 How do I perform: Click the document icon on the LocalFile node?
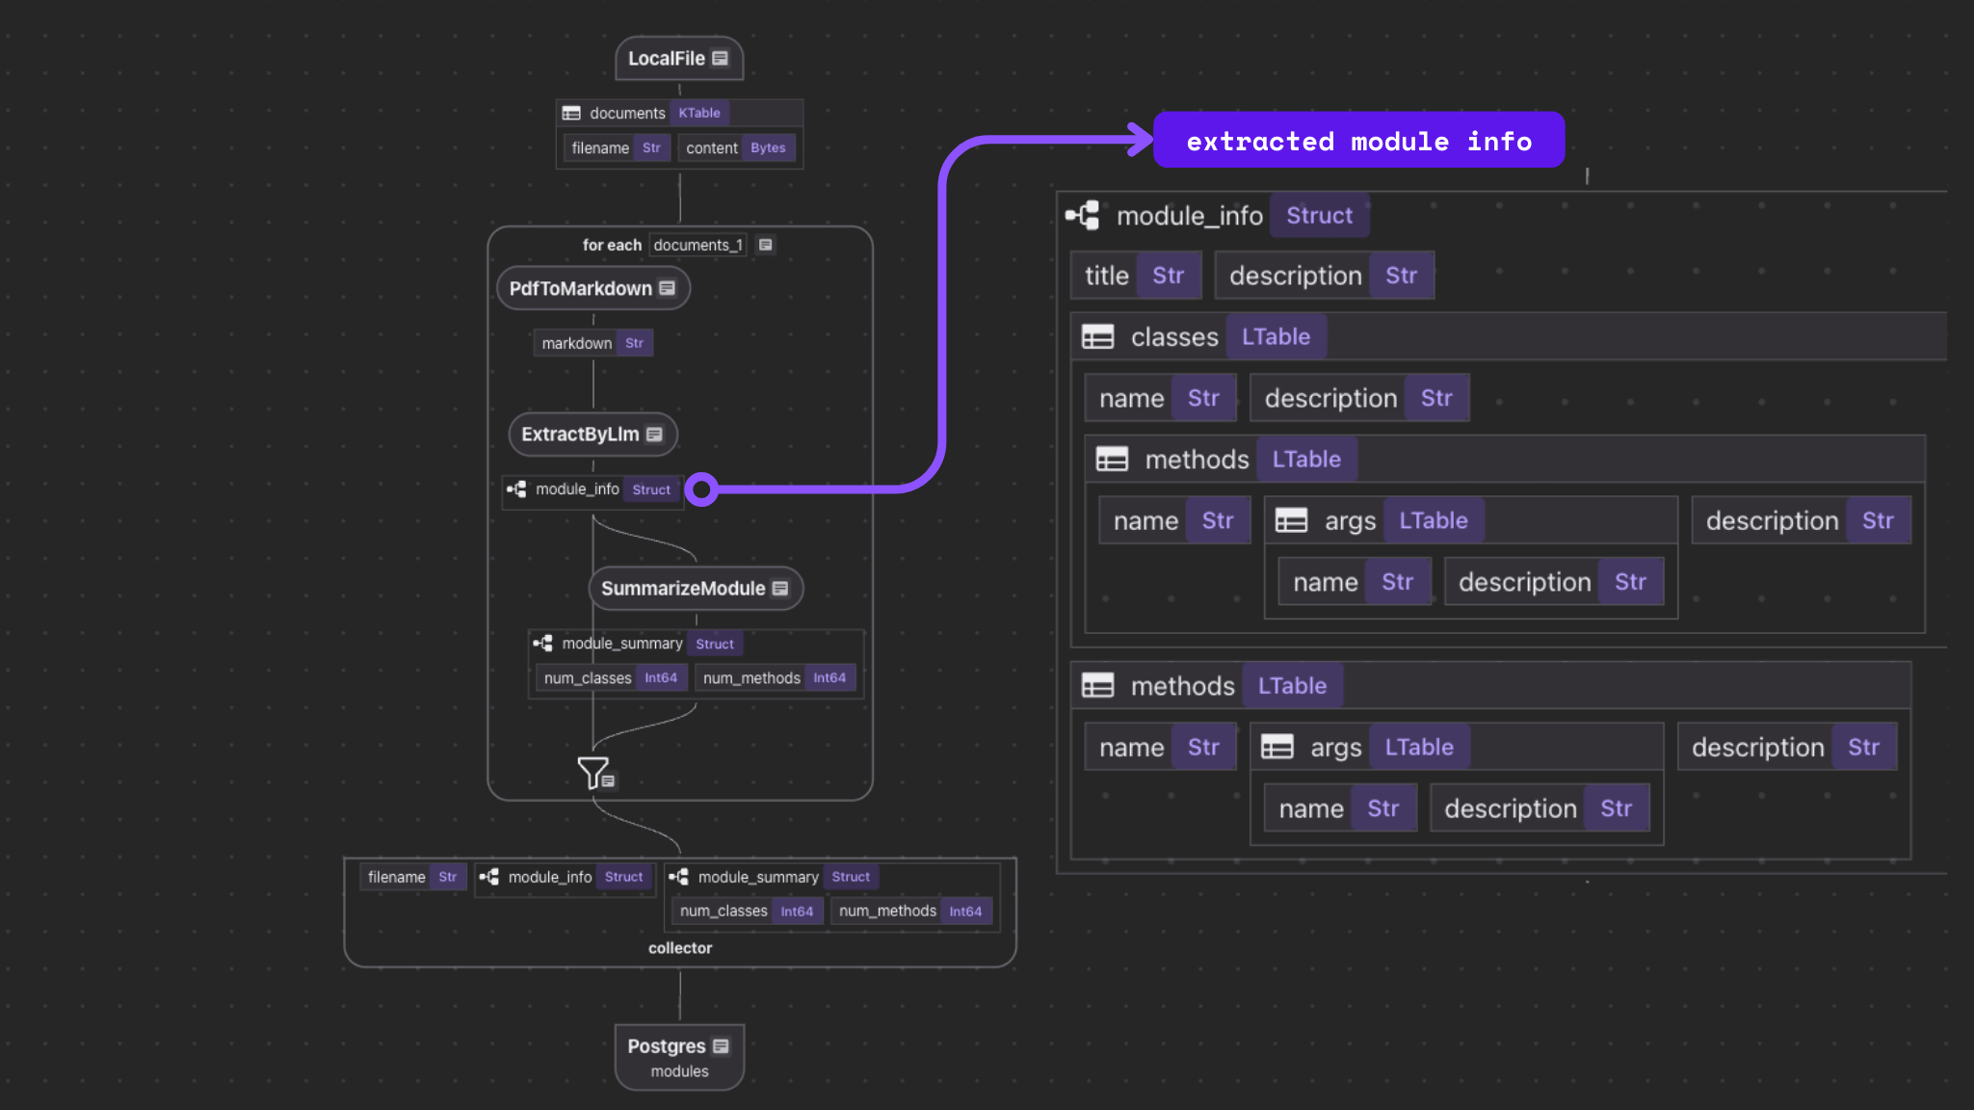click(720, 58)
